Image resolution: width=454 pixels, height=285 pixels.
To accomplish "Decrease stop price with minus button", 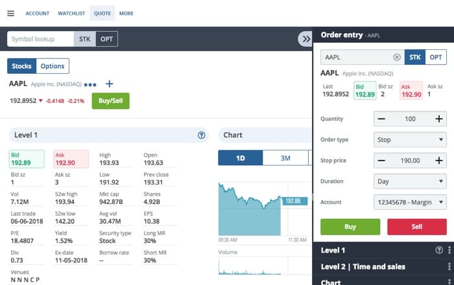I will point(381,161).
